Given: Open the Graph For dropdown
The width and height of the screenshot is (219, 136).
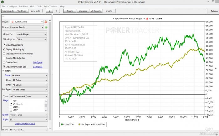Looking at the screenshot, I should (x=31, y=34).
